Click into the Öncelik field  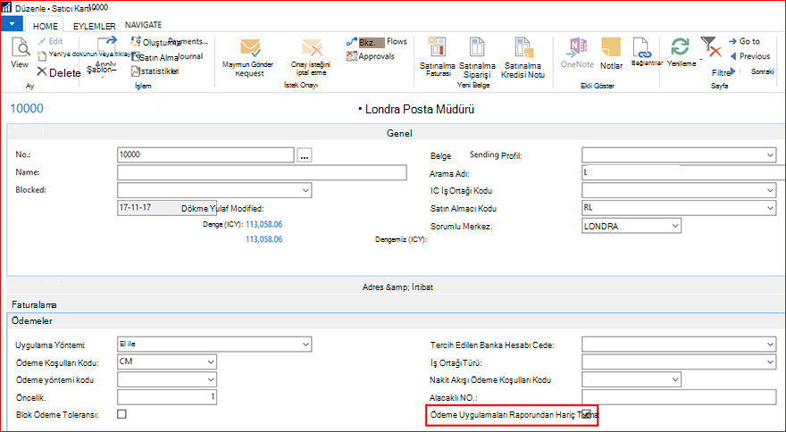click(167, 397)
